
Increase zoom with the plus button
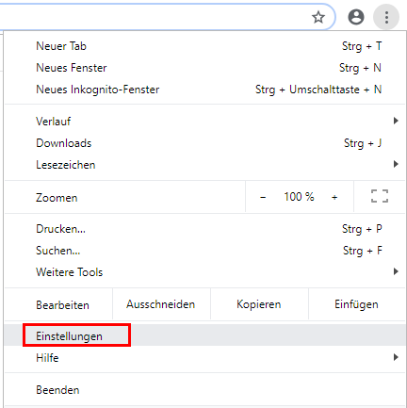click(334, 197)
